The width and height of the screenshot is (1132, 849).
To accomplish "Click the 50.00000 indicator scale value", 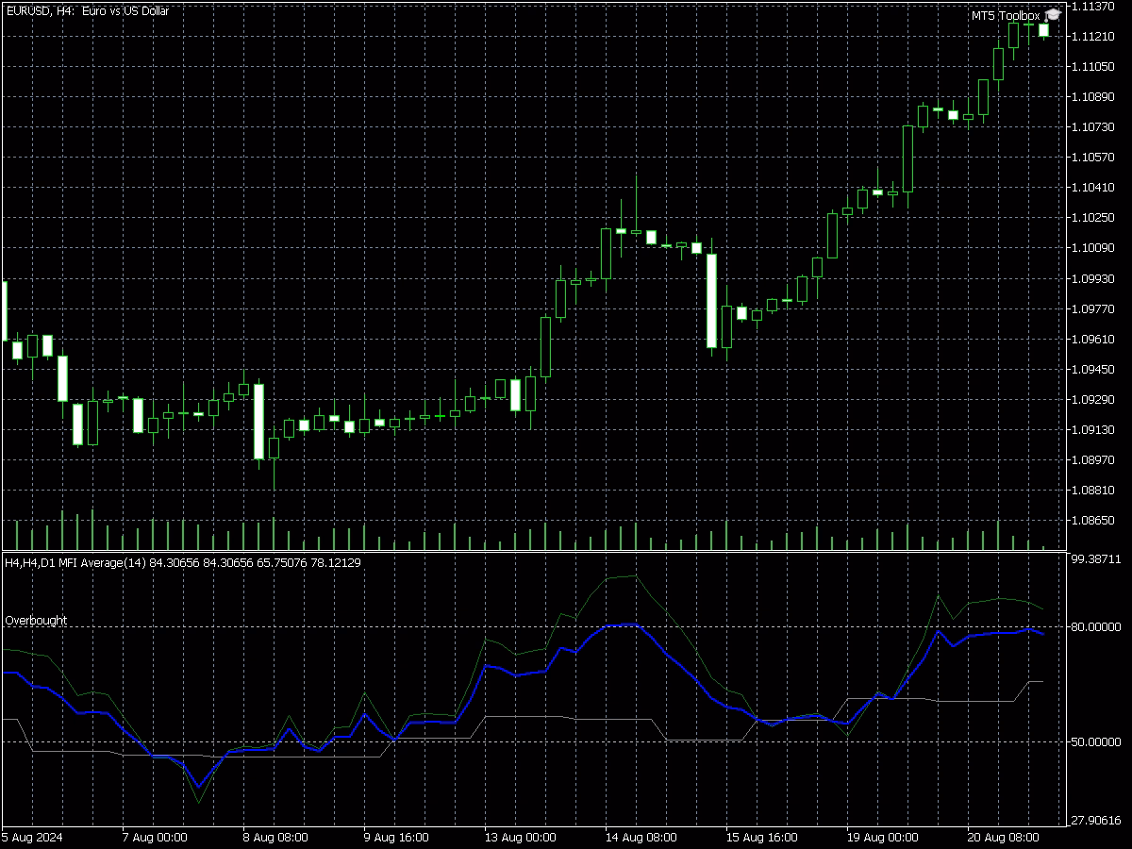I will 1096,742.
